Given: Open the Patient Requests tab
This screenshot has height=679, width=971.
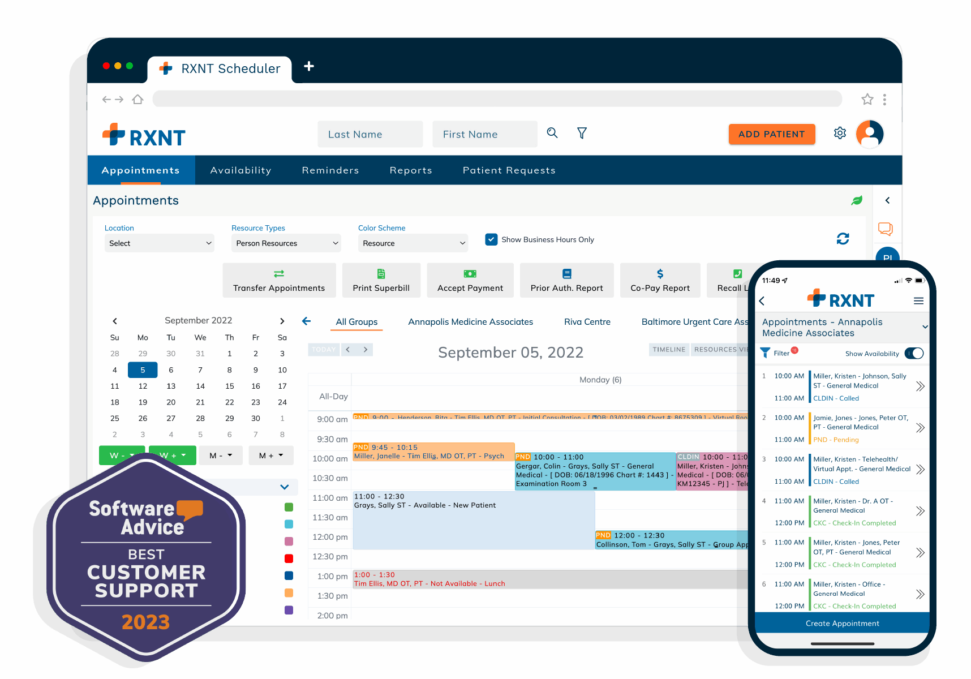Looking at the screenshot, I should pyautogui.click(x=509, y=170).
